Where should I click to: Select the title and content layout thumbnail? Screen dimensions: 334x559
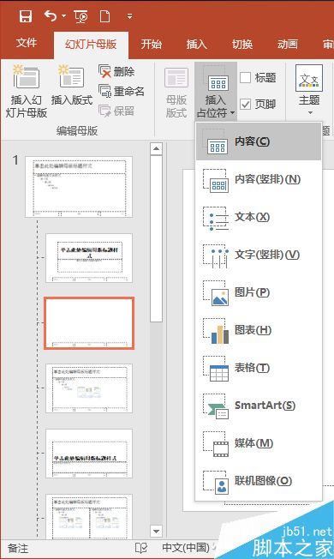(x=89, y=388)
